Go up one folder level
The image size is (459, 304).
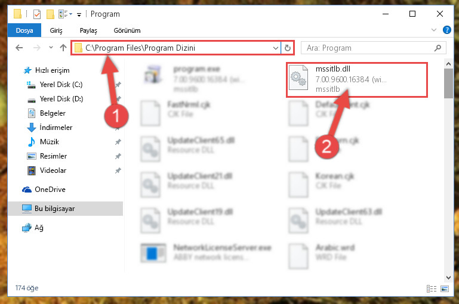pos(63,48)
